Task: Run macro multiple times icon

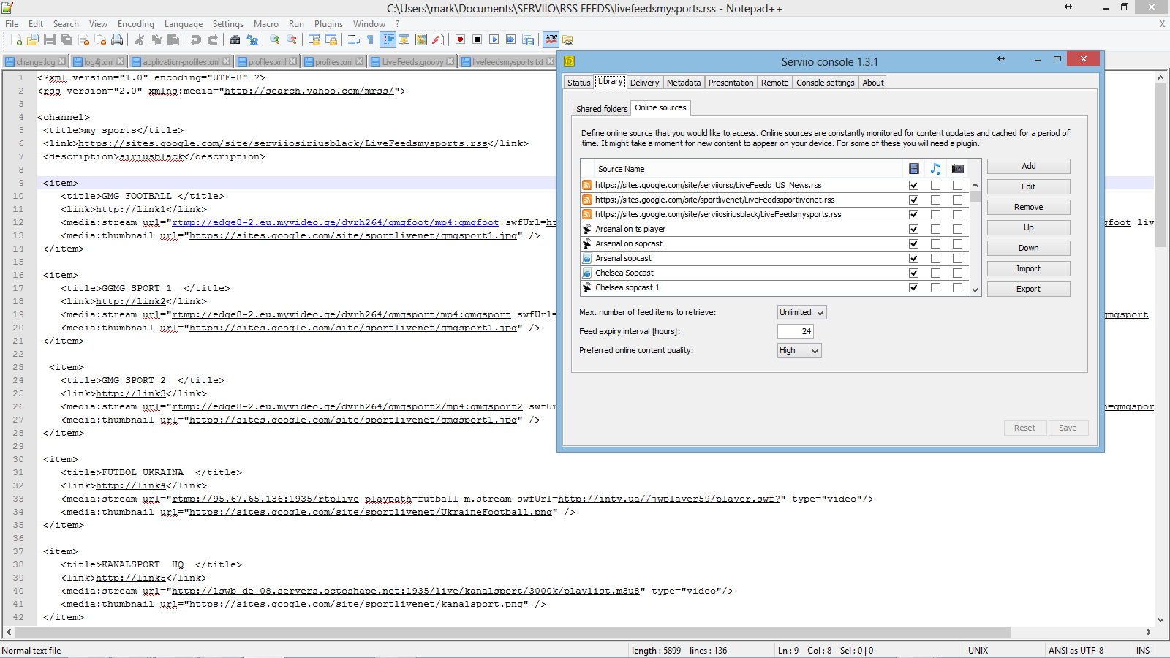Action: pyautogui.click(x=510, y=39)
